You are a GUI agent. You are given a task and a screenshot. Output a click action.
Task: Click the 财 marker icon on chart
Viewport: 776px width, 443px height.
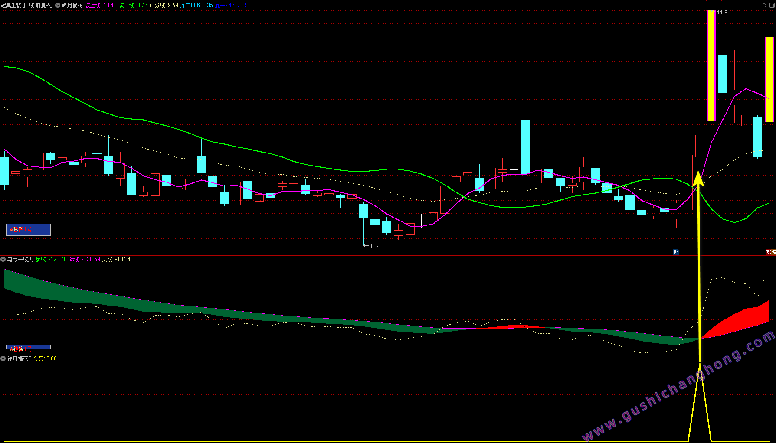[x=676, y=252]
